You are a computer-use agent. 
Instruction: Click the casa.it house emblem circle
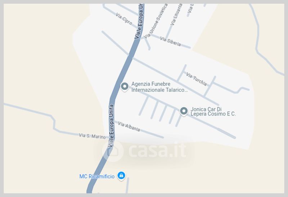(x=112, y=151)
